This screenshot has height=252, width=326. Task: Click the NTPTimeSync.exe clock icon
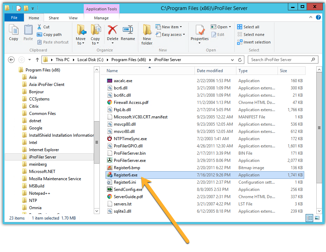(110, 138)
